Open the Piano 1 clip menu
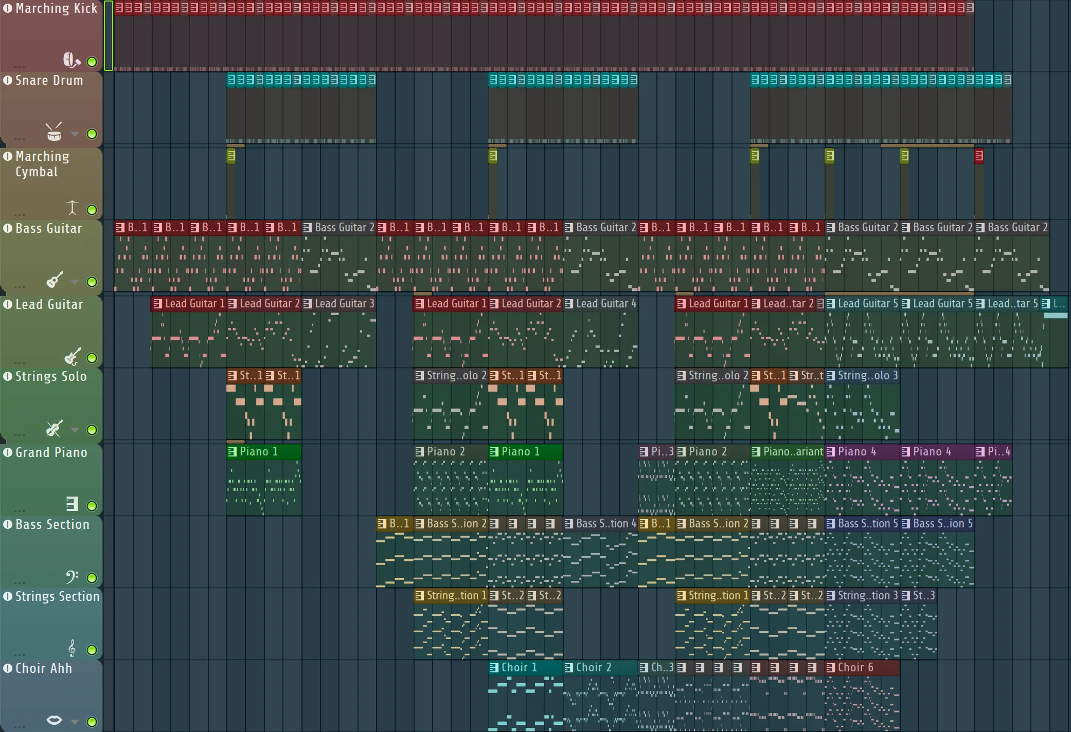 pos(233,452)
